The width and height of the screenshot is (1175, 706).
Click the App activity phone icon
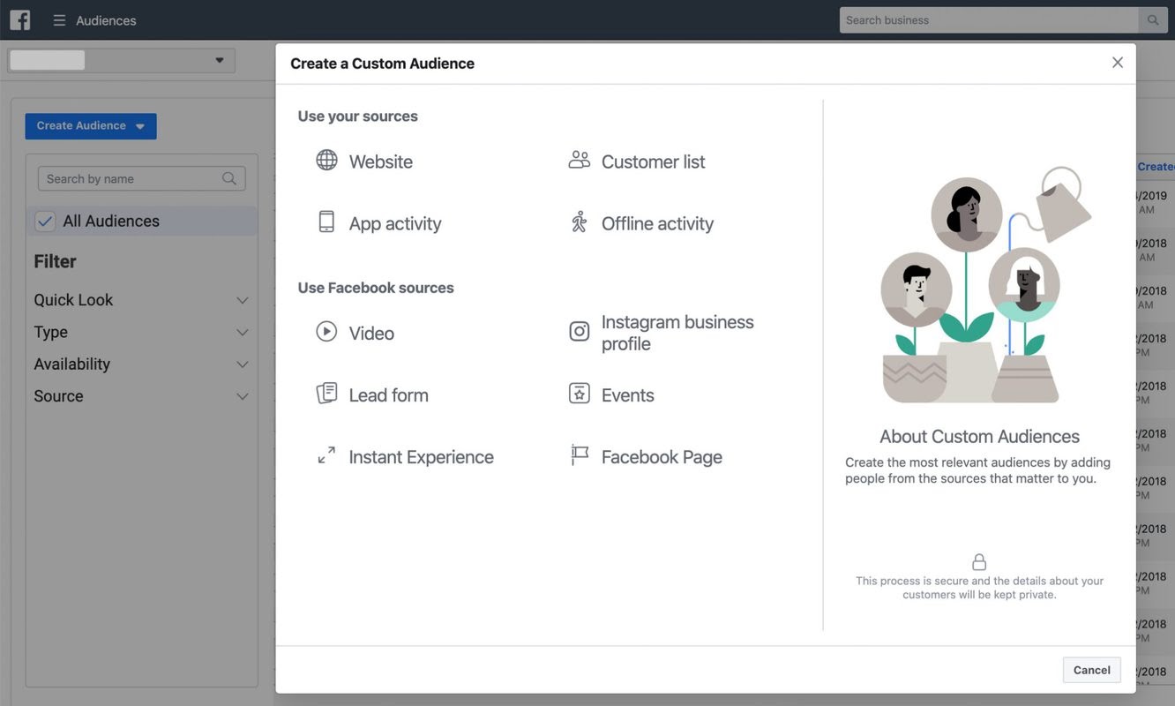tap(326, 222)
